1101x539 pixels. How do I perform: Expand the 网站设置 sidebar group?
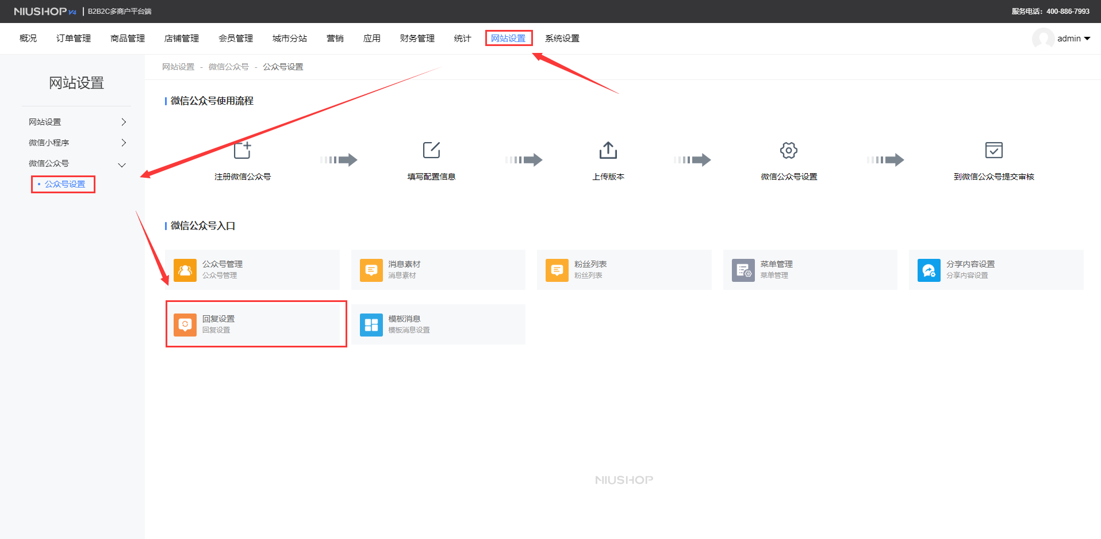[x=76, y=122]
